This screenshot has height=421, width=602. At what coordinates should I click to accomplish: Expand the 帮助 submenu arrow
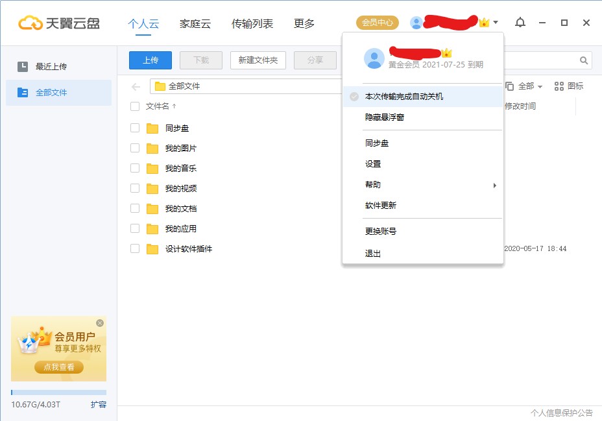(494, 186)
